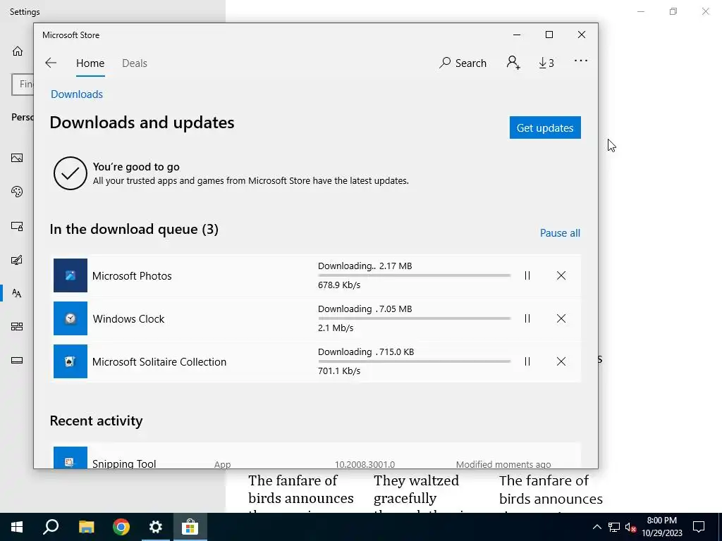
Task: Open the Windows Clock app icon
Action: click(x=70, y=318)
